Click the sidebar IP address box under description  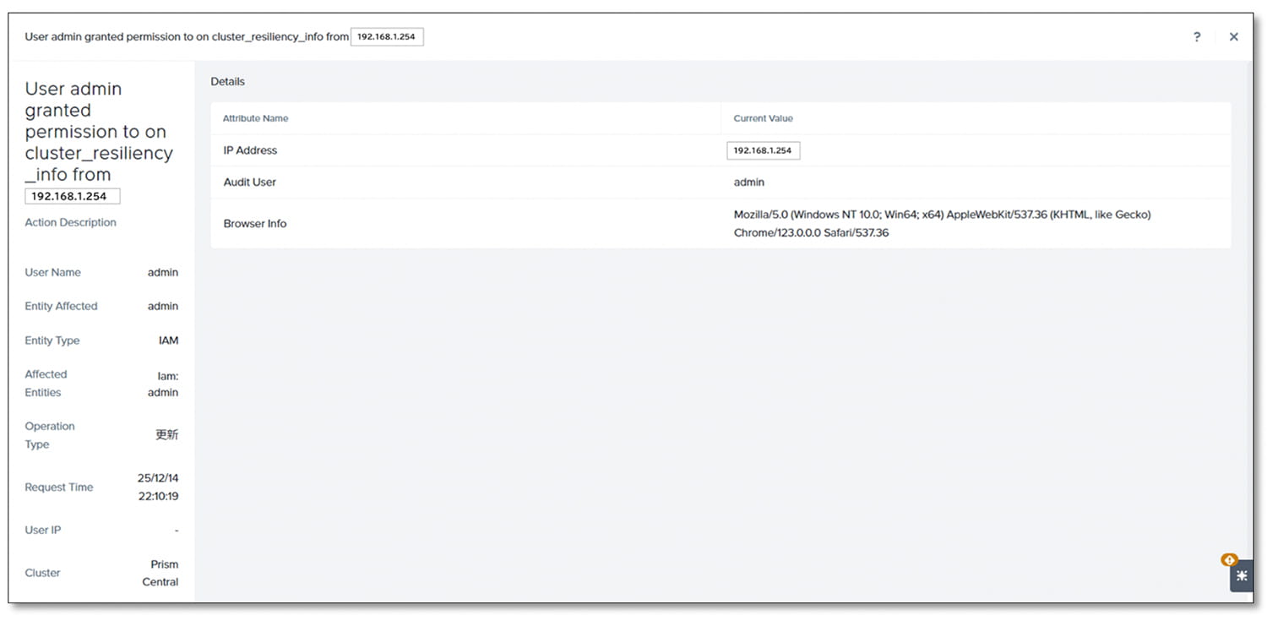point(72,195)
